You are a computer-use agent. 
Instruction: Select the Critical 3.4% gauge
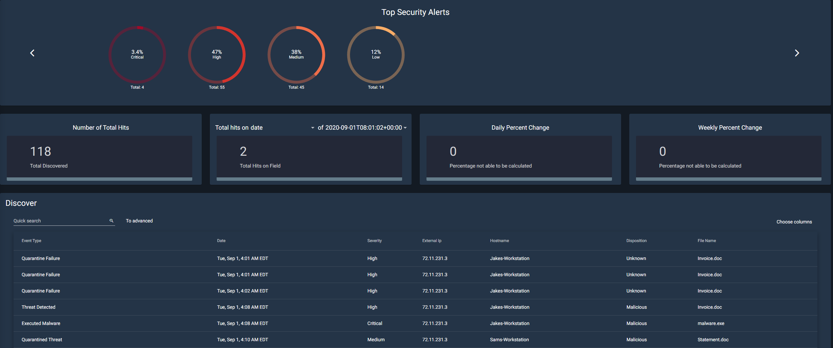[x=137, y=55]
